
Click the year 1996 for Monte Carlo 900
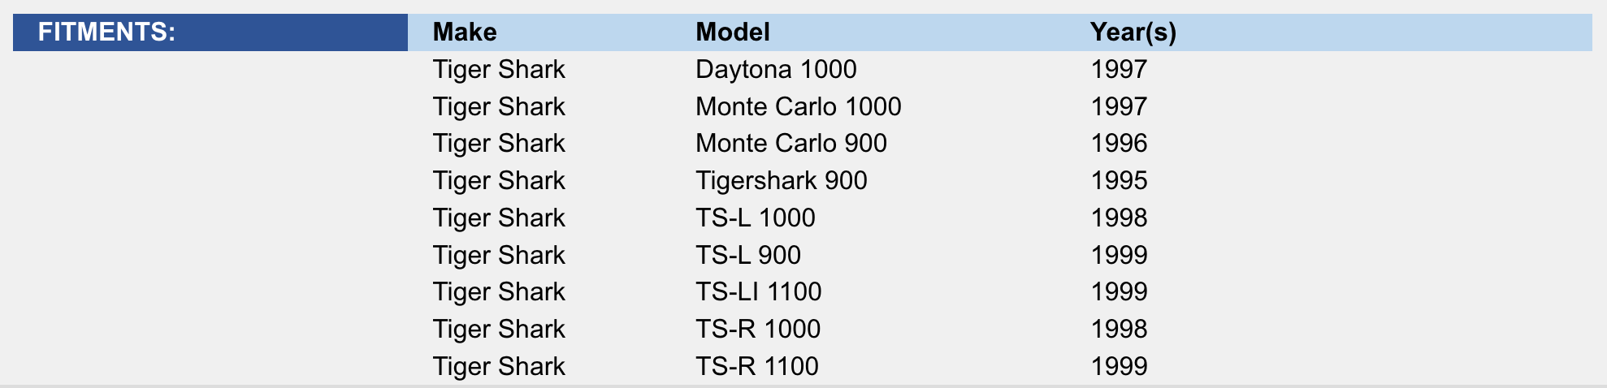[1119, 143]
